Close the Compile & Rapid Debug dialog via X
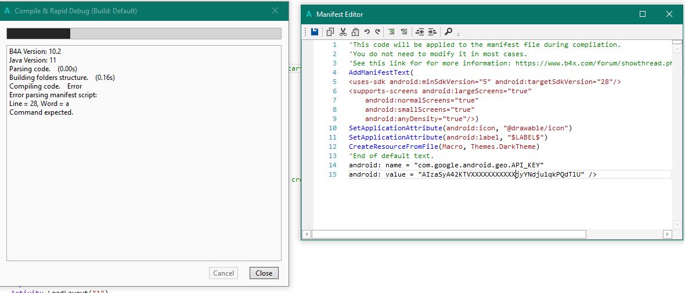The width and height of the screenshot is (685, 293). point(275,10)
